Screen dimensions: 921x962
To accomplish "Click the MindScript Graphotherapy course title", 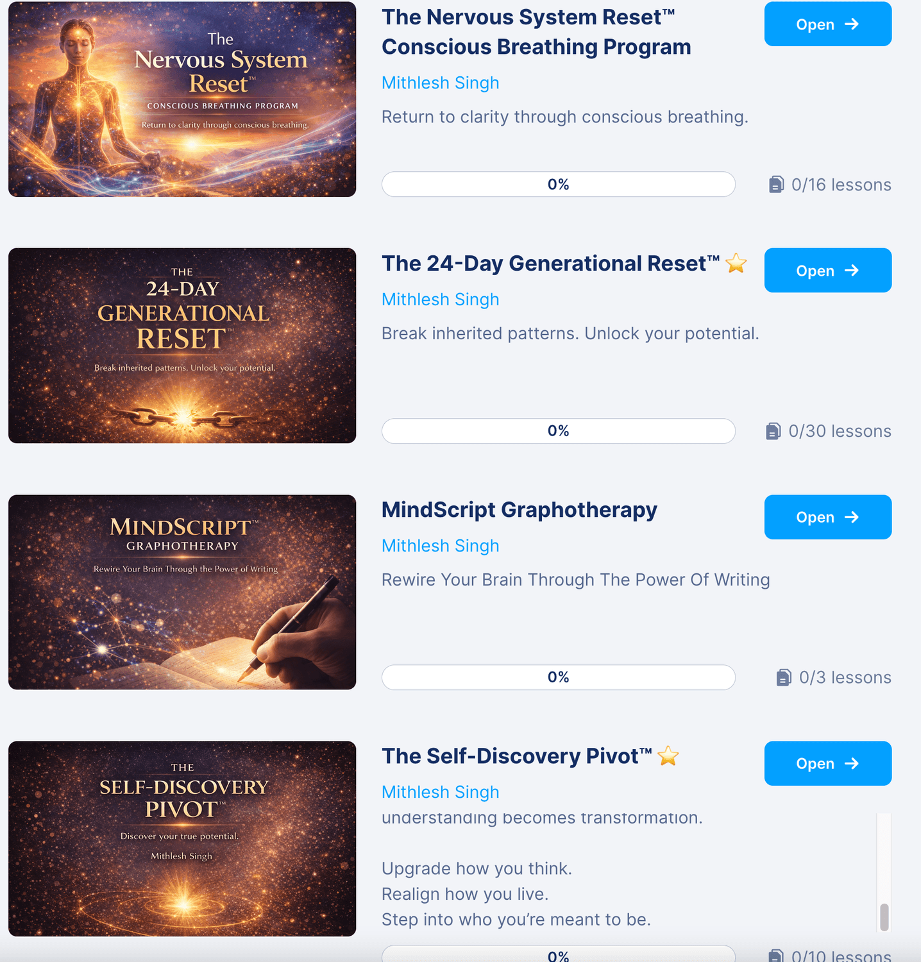I will 520,510.
